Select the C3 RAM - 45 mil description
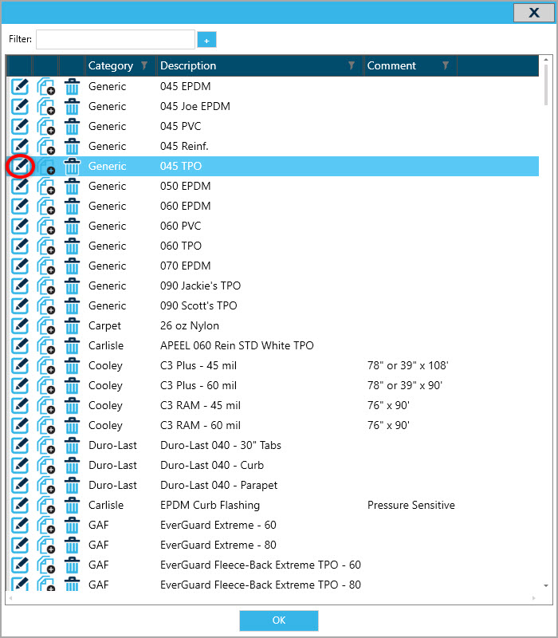The height and width of the screenshot is (638, 558). (200, 405)
